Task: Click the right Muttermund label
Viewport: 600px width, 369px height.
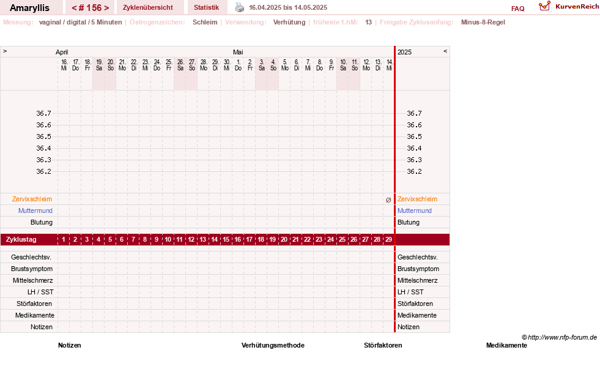Action: 415,211
